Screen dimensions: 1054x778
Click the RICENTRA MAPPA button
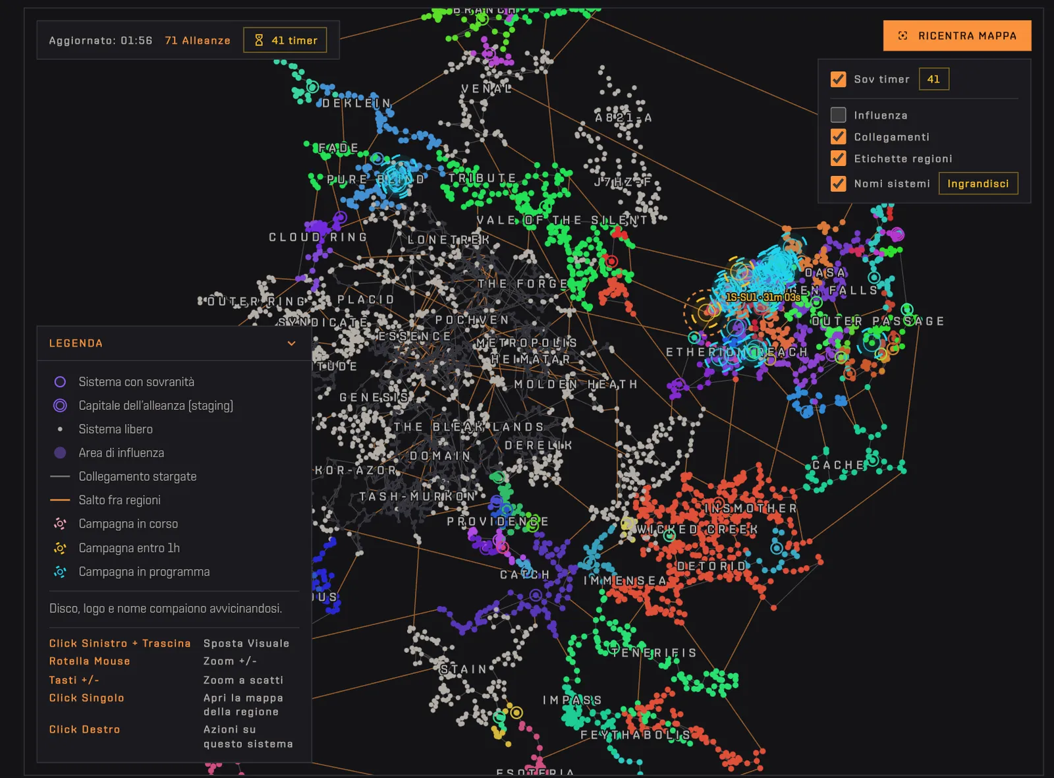[x=957, y=36]
